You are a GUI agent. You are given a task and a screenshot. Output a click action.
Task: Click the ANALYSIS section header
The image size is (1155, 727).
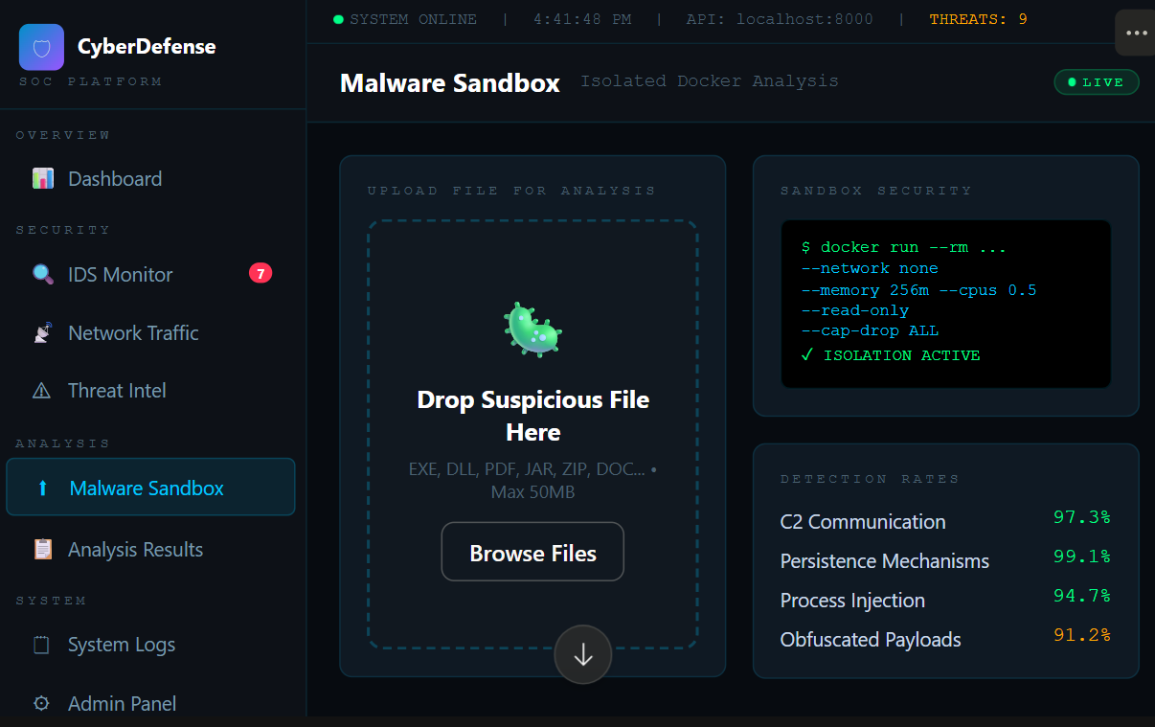tap(63, 443)
